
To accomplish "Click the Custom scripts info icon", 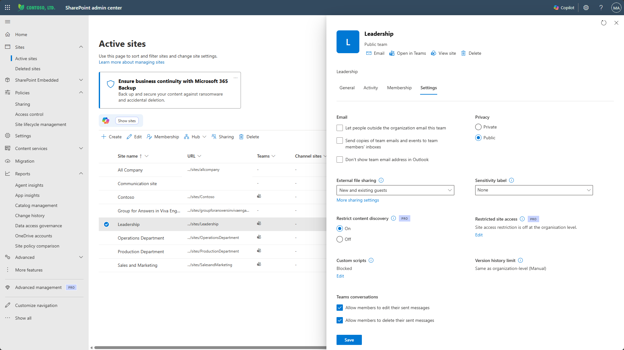I will [x=371, y=260].
